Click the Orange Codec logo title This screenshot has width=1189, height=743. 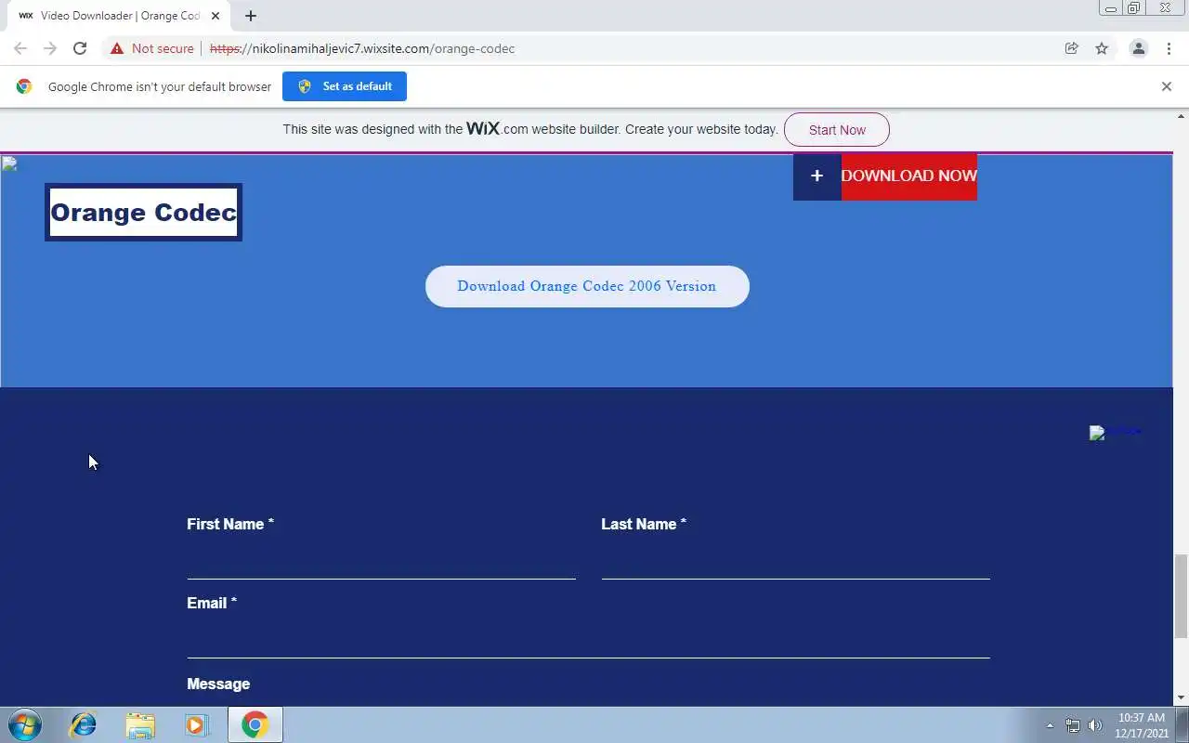click(143, 212)
